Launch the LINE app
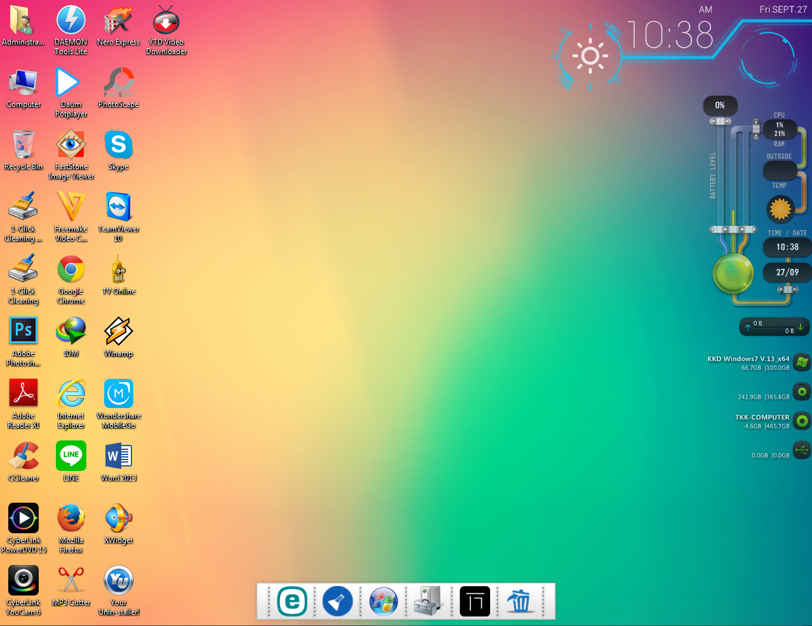Viewport: 812px width, 626px height. [71, 456]
